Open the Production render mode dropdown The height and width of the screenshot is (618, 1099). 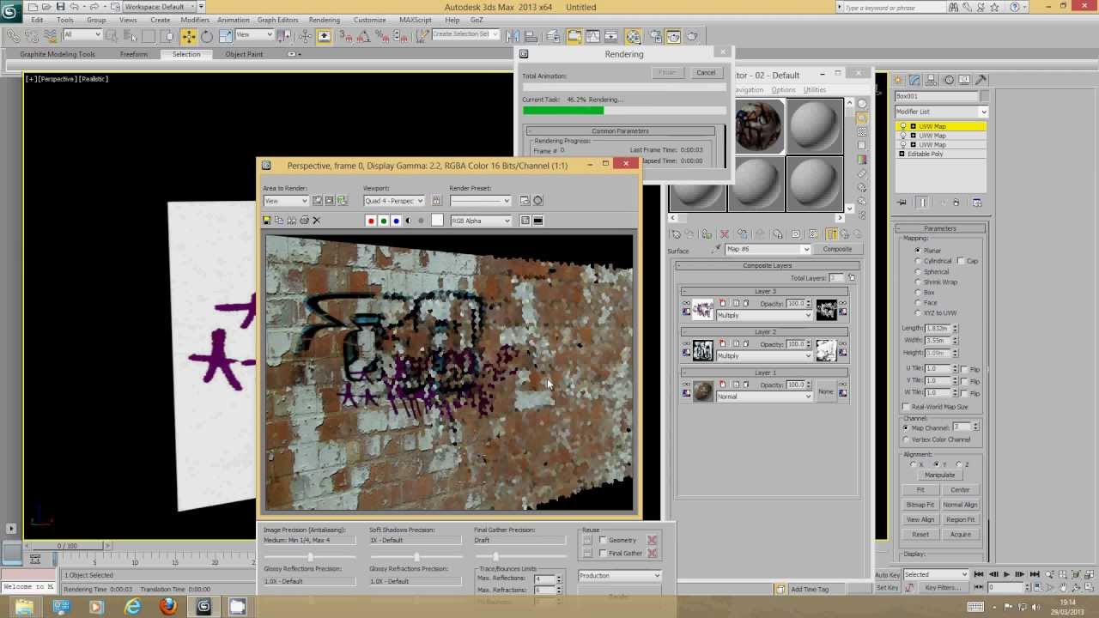pos(619,576)
